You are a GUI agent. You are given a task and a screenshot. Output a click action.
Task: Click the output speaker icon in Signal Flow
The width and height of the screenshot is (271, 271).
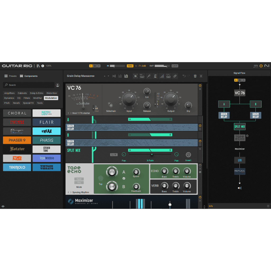[240, 188]
